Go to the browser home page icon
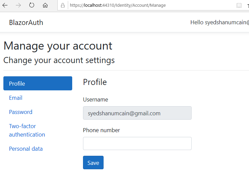This screenshot has width=249, height=176. point(45,5)
